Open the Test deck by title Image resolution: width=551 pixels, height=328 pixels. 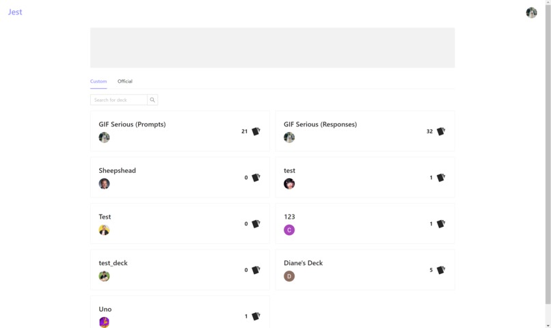[105, 217]
